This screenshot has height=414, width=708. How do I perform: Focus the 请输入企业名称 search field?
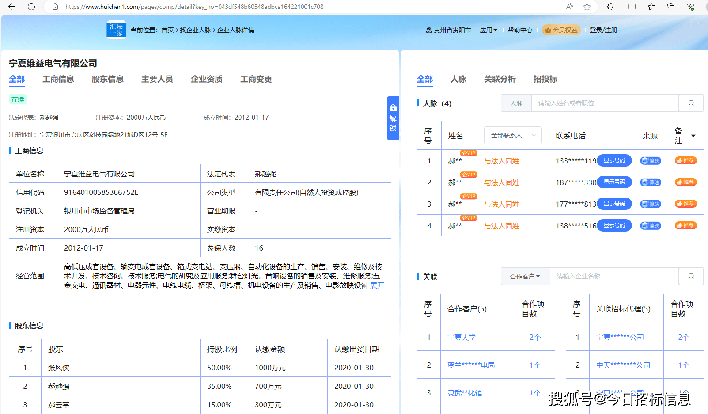(x=614, y=276)
